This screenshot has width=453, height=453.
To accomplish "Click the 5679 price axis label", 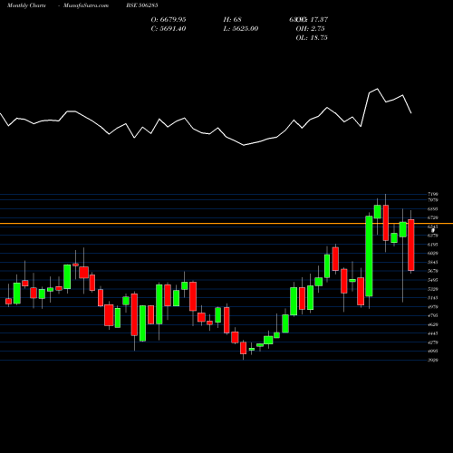I will point(433,271).
